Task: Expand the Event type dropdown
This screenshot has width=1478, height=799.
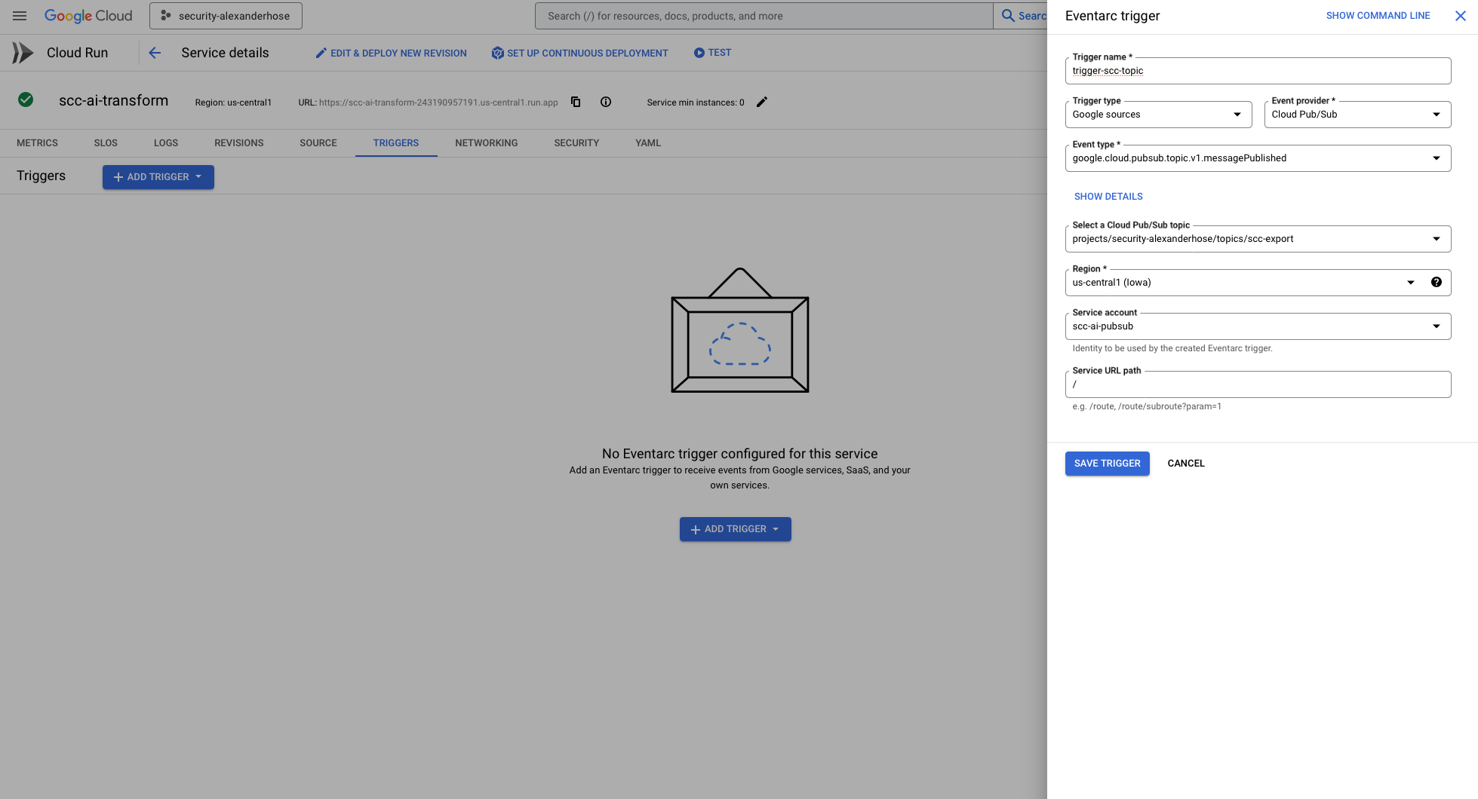Action: click(x=1258, y=158)
